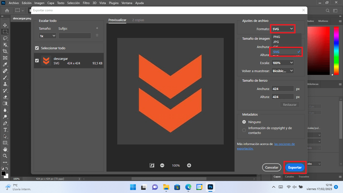
Task: Choose SVG from the format list
Action: (286, 52)
